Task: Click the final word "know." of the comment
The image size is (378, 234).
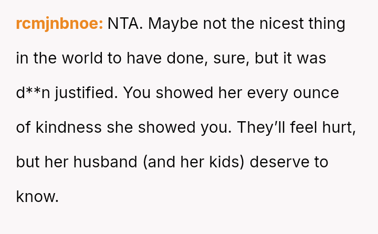Action: 37,196
